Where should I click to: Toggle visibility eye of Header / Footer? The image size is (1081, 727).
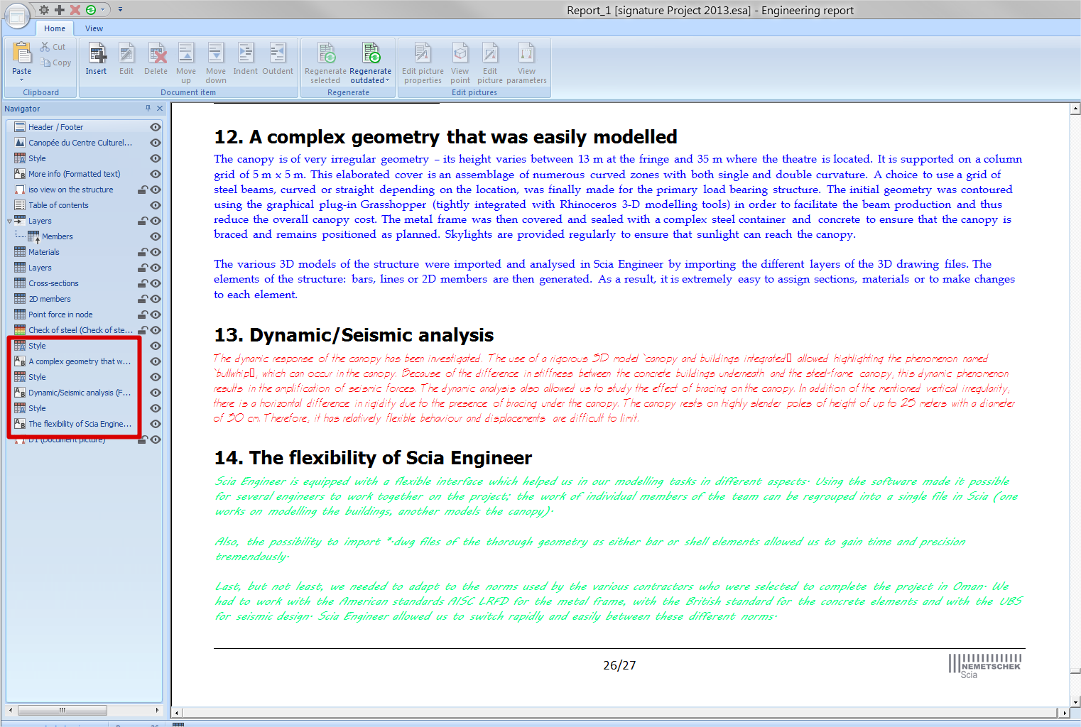pos(156,127)
